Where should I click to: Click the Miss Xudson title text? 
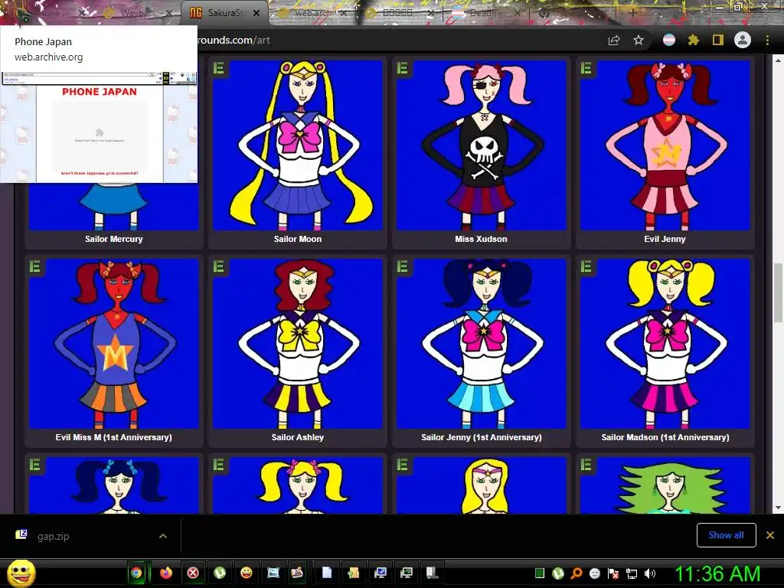pos(481,239)
